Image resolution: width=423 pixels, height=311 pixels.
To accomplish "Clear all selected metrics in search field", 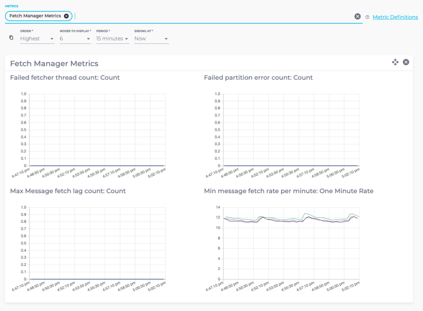I will [x=357, y=17].
